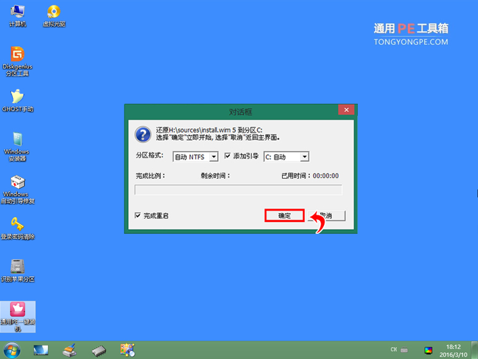The image size is (478, 359).
Task: Click the colorful tools taskbar icon
Action: pos(128,350)
